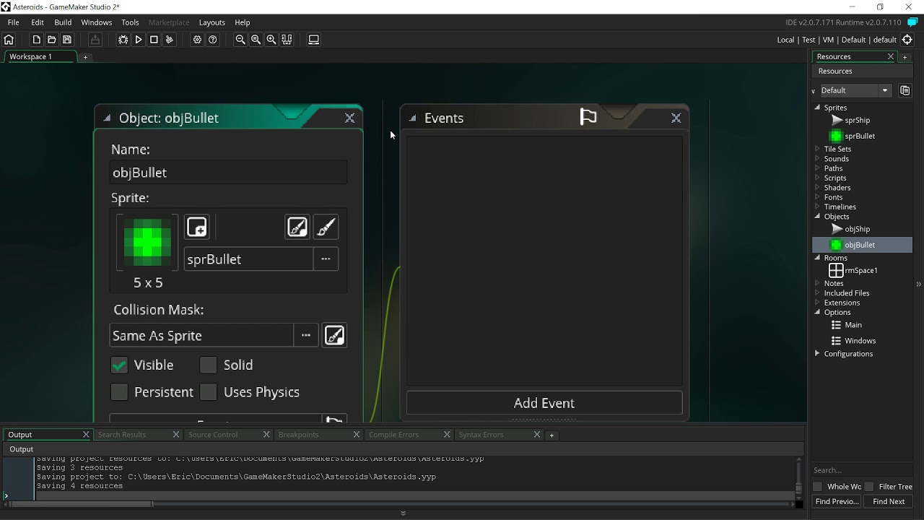The width and height of the screenshot is (924, 520).
Task: Zoom in workspace magnifier icon
Action: click(271, 40)
